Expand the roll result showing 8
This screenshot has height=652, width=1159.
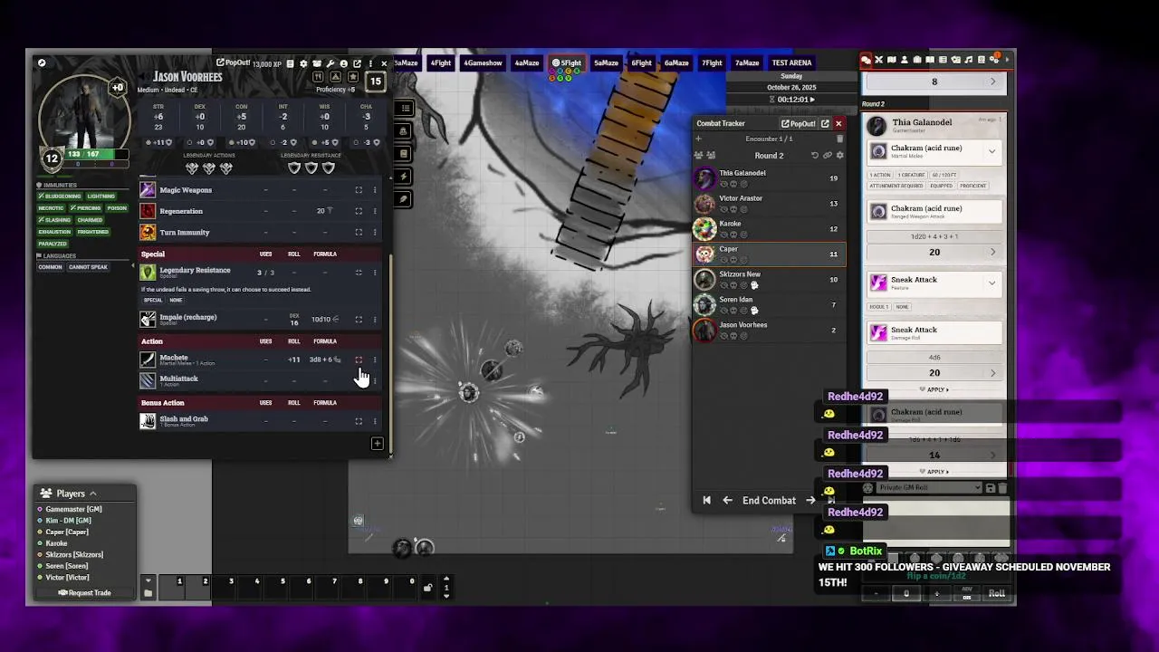point(934,81)
